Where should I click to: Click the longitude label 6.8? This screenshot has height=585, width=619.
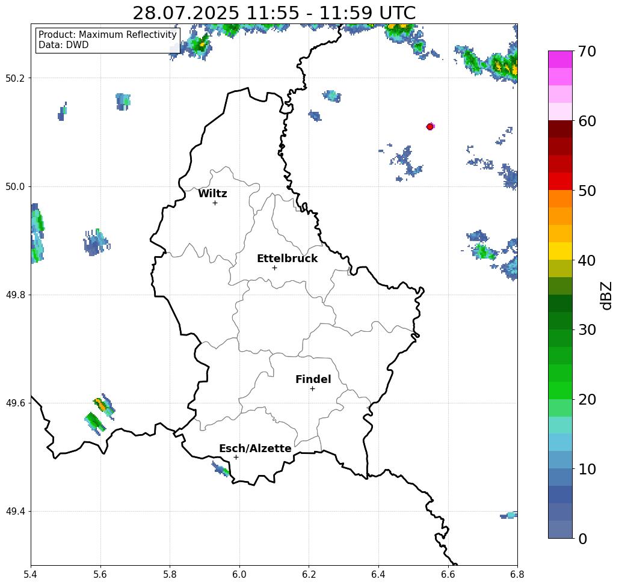click(x=517, y=574)
